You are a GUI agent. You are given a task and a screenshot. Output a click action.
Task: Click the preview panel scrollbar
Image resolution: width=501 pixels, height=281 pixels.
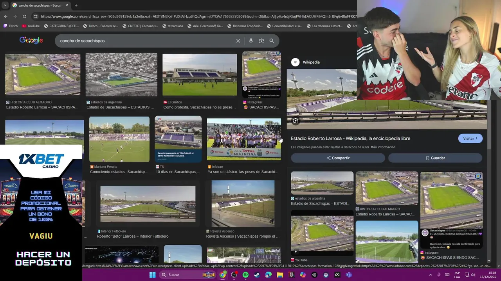[x=489, y=125]
